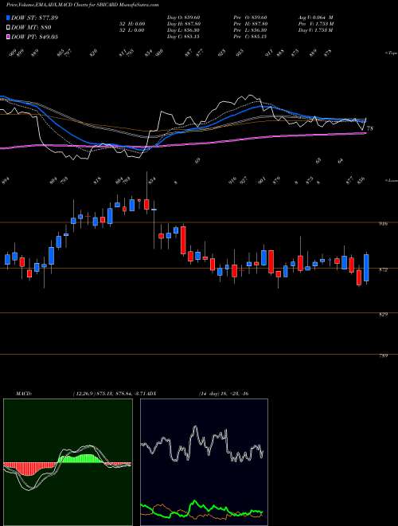Click the 872 price level label
This screenshot has width=398, height=526.
[x=384, y=269]
